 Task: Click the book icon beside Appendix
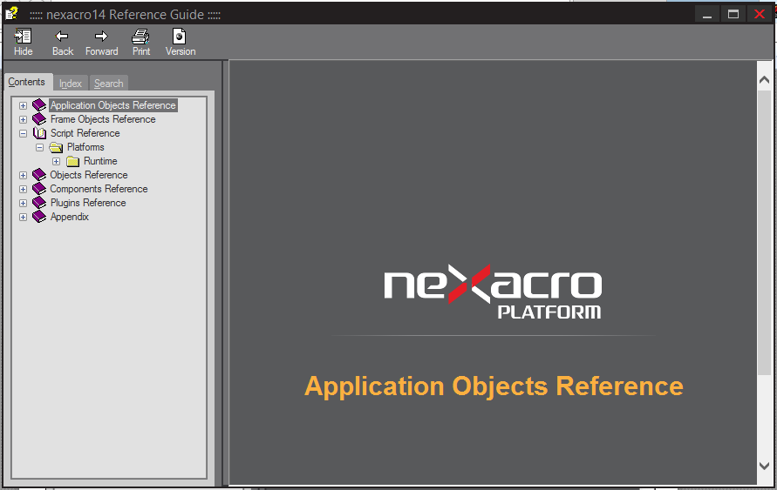(x=39, y=217)
